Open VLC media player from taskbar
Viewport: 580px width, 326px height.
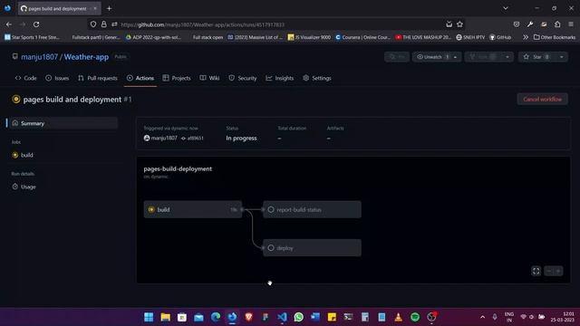(x=399, y=317)
